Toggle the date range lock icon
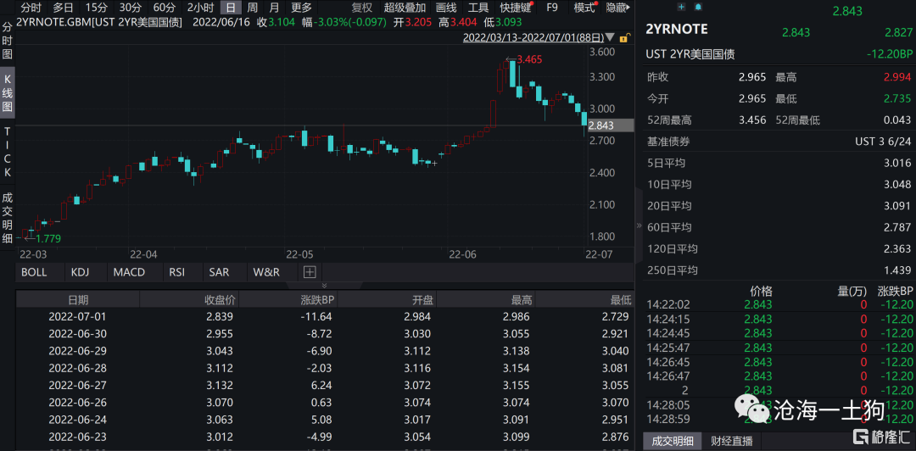 point(624,38)
